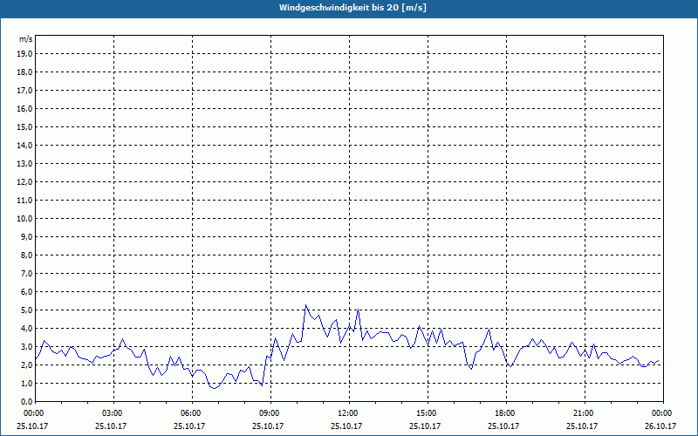This screenshot has width=698, height=436.
Task: Click the 26.10.17 date label
Action: [x=660, y=426]
